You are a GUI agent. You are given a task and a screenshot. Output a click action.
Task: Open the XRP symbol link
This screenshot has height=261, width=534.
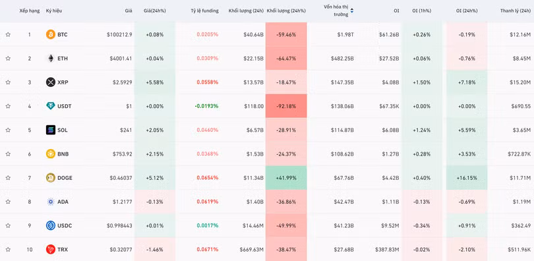[63, 82]
